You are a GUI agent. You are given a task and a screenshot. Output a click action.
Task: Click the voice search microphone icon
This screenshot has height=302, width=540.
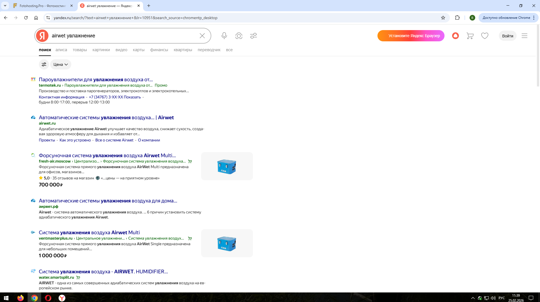click(x=224, y=36)
